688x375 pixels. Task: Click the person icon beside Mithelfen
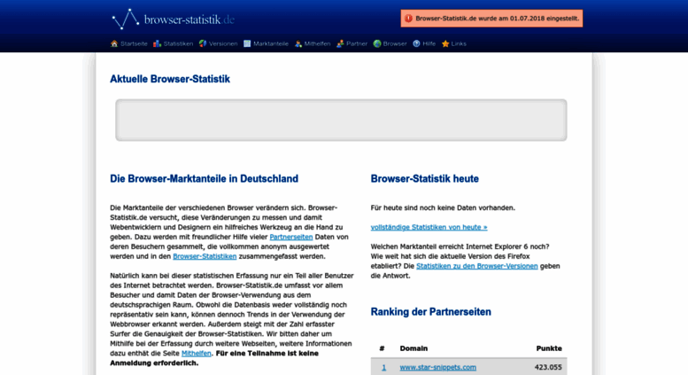pyautogui.click(x=298, y=43)
